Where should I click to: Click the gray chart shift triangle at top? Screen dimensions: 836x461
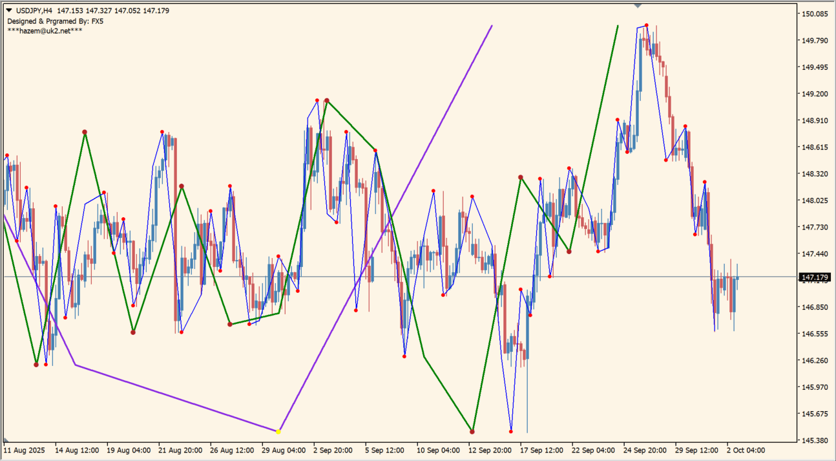click(x=638, y=6)
